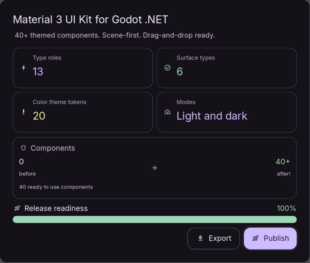The height and width of the screenshot is (263, 310).
Task: Click the download icon in the Export button
Action: pyautogui.click(x=200, y=238)
